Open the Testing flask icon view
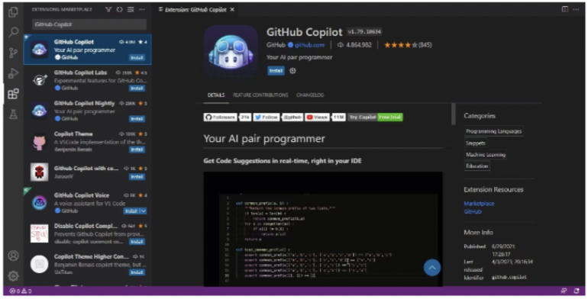 (13, 114)
